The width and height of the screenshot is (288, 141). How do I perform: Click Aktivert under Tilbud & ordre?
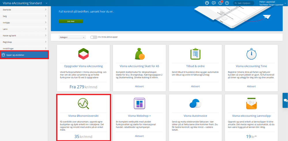pyautogui.click(x=195, y=86)
